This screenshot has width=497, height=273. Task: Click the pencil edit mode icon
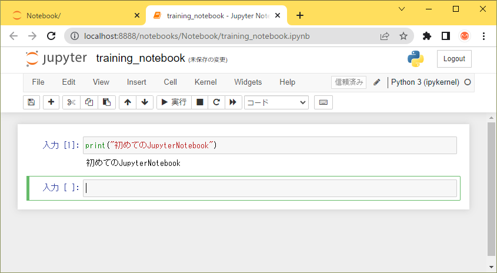pos(376,82)
